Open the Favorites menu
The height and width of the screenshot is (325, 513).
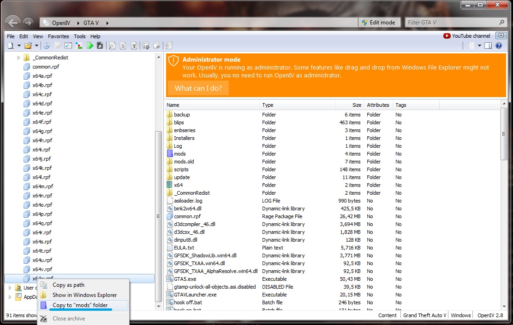[58, 36]
